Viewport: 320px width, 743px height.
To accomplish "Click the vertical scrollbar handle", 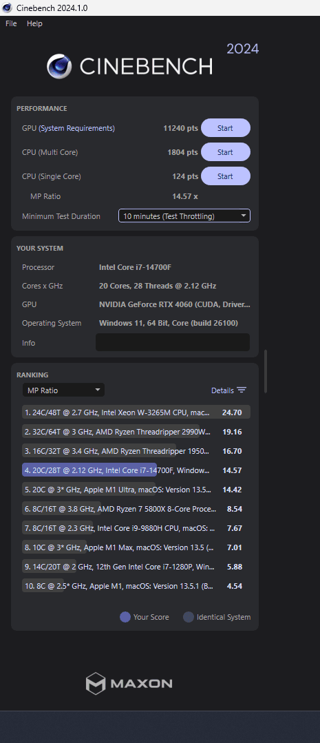I will [266, 372].
